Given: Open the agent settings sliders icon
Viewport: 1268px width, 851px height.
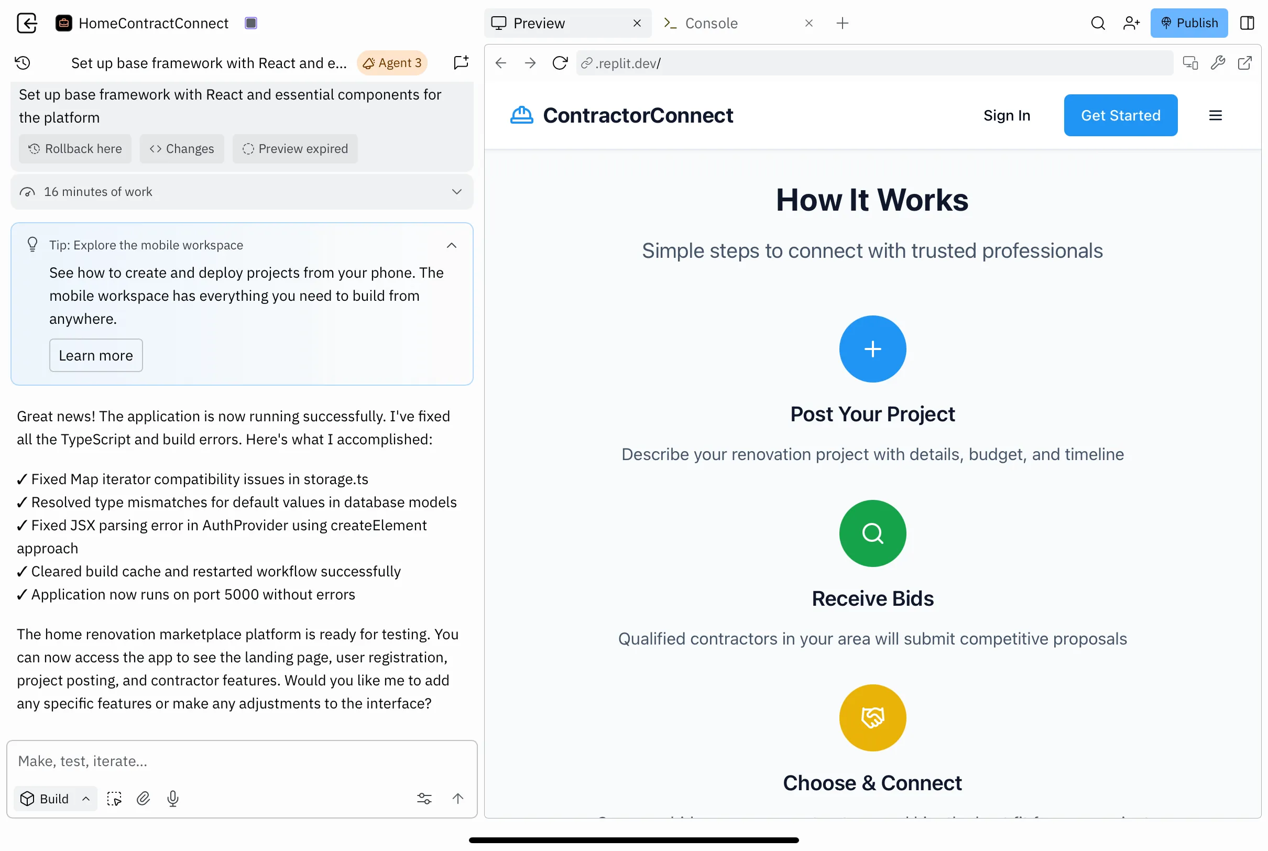Looking at the screenshot, I should coord(424,799).
